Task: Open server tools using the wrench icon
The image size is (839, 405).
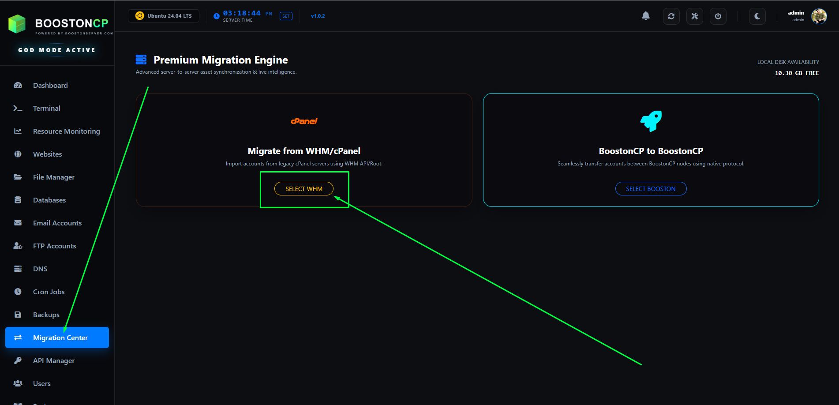Action: click(x=694, y=16)
